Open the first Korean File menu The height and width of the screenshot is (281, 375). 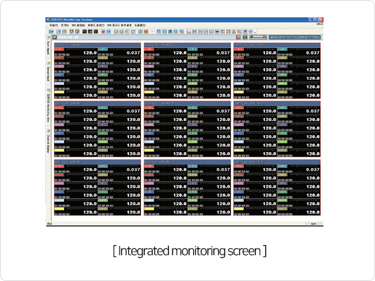click(x=53, y=25)
